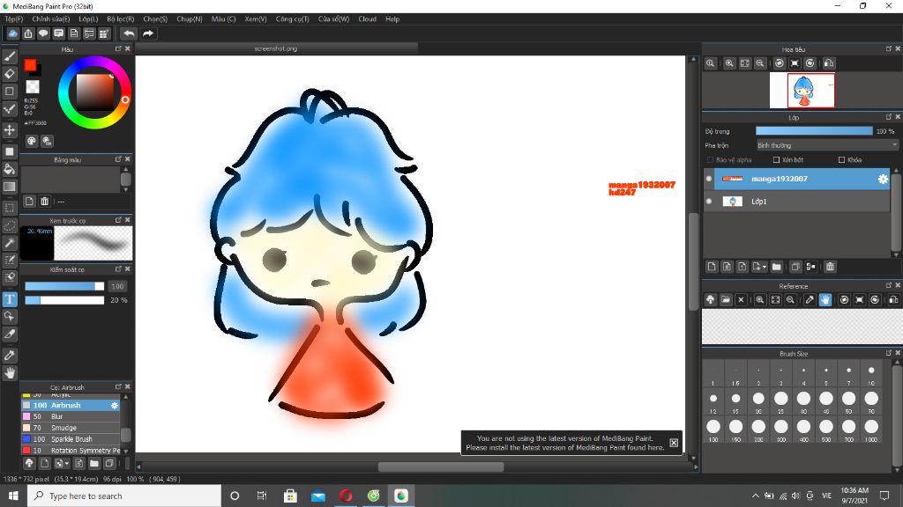
Task: Click zoom in icon in Navigator panel
Action: (x=729, y=63)
